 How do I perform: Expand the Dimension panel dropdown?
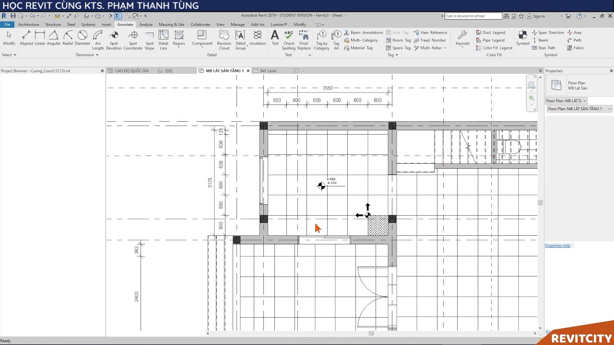pyautogui.click(x=87, y=55)
